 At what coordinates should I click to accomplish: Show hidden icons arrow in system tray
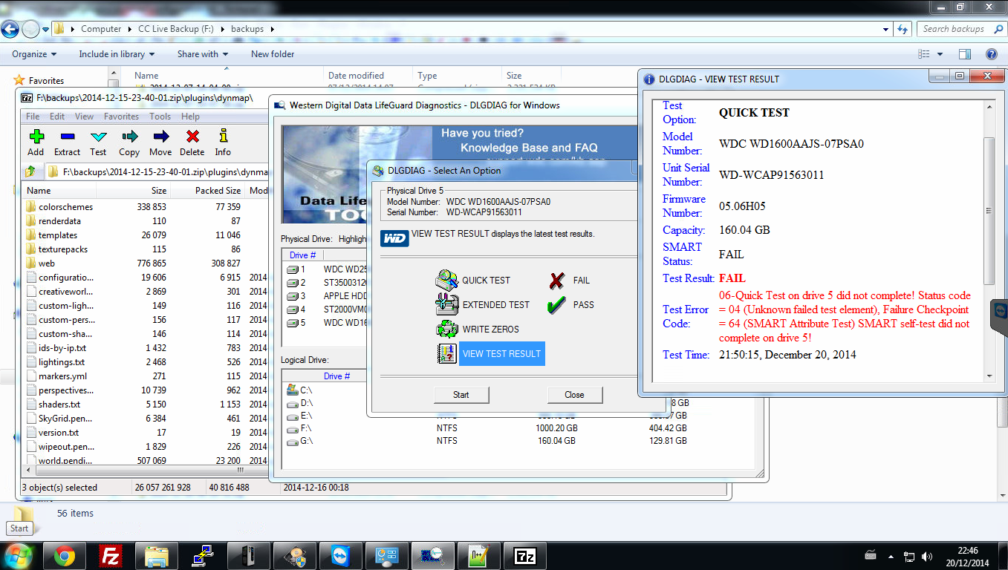tap(890, 556)
